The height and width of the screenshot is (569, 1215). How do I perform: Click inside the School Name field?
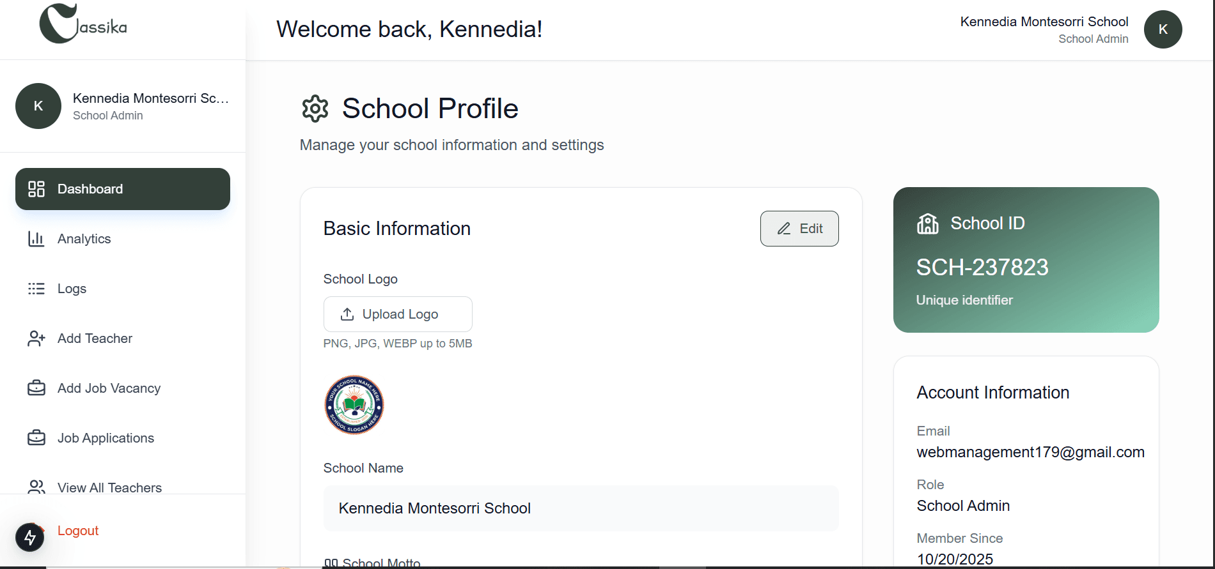[x=581, y=508]
